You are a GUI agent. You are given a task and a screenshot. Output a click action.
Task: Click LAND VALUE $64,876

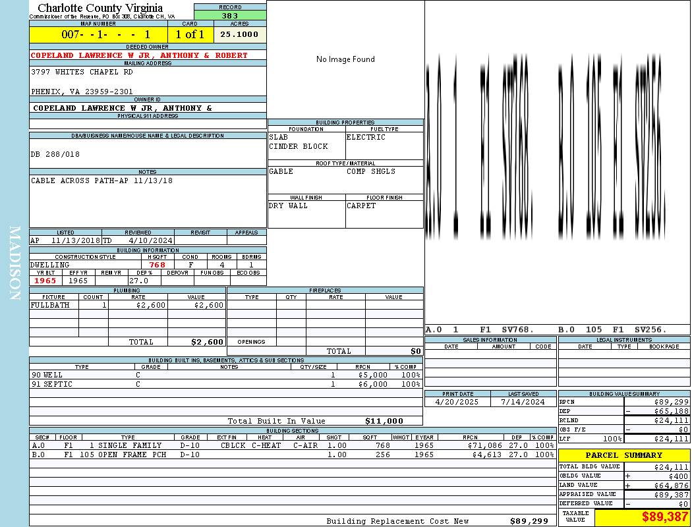pyautogui.click(x=672, y=486)
